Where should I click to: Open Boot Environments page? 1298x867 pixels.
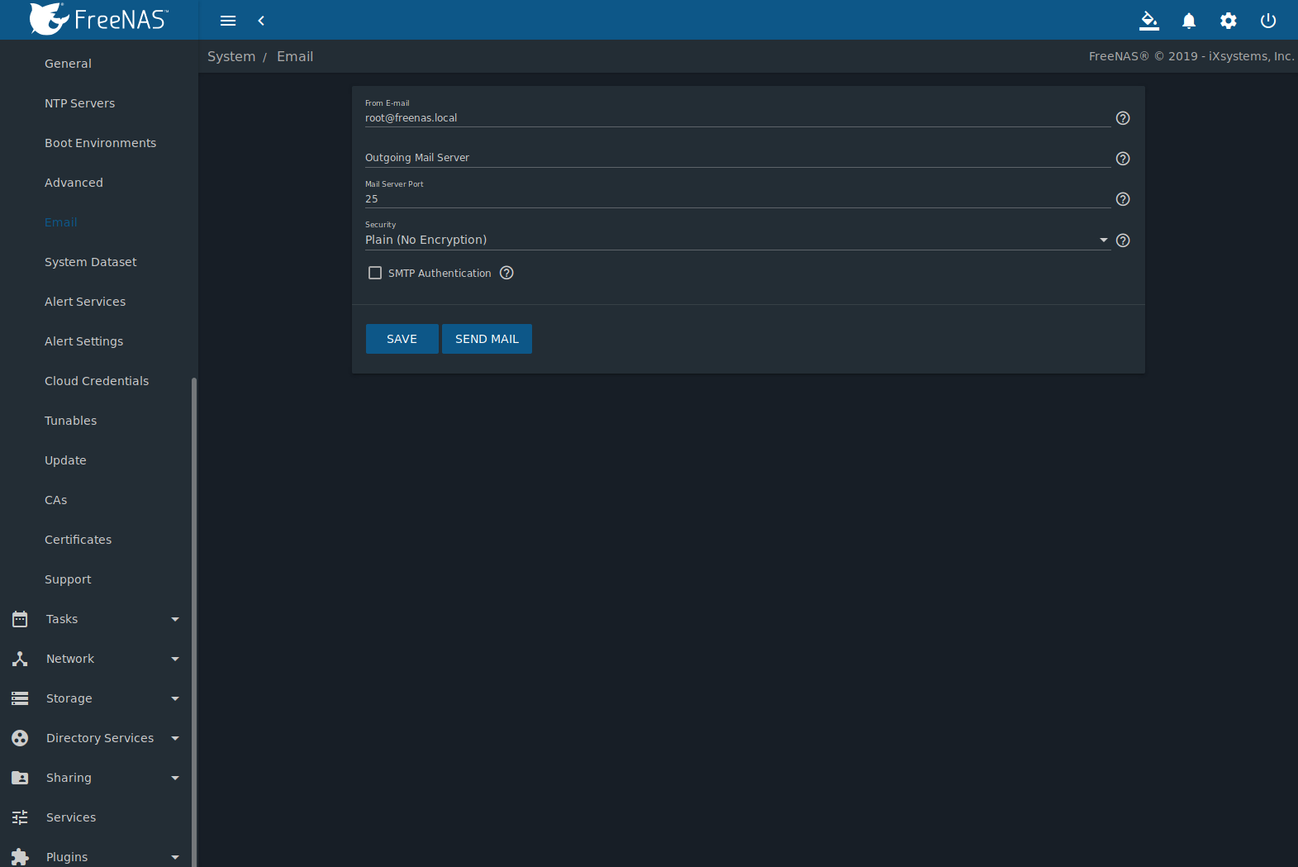click(100, 143)
